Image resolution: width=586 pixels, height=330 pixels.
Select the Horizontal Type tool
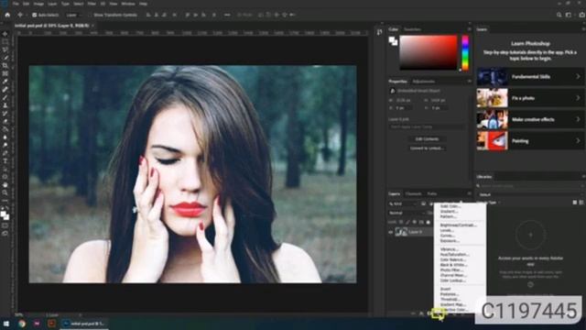click(x=5, y=161)
